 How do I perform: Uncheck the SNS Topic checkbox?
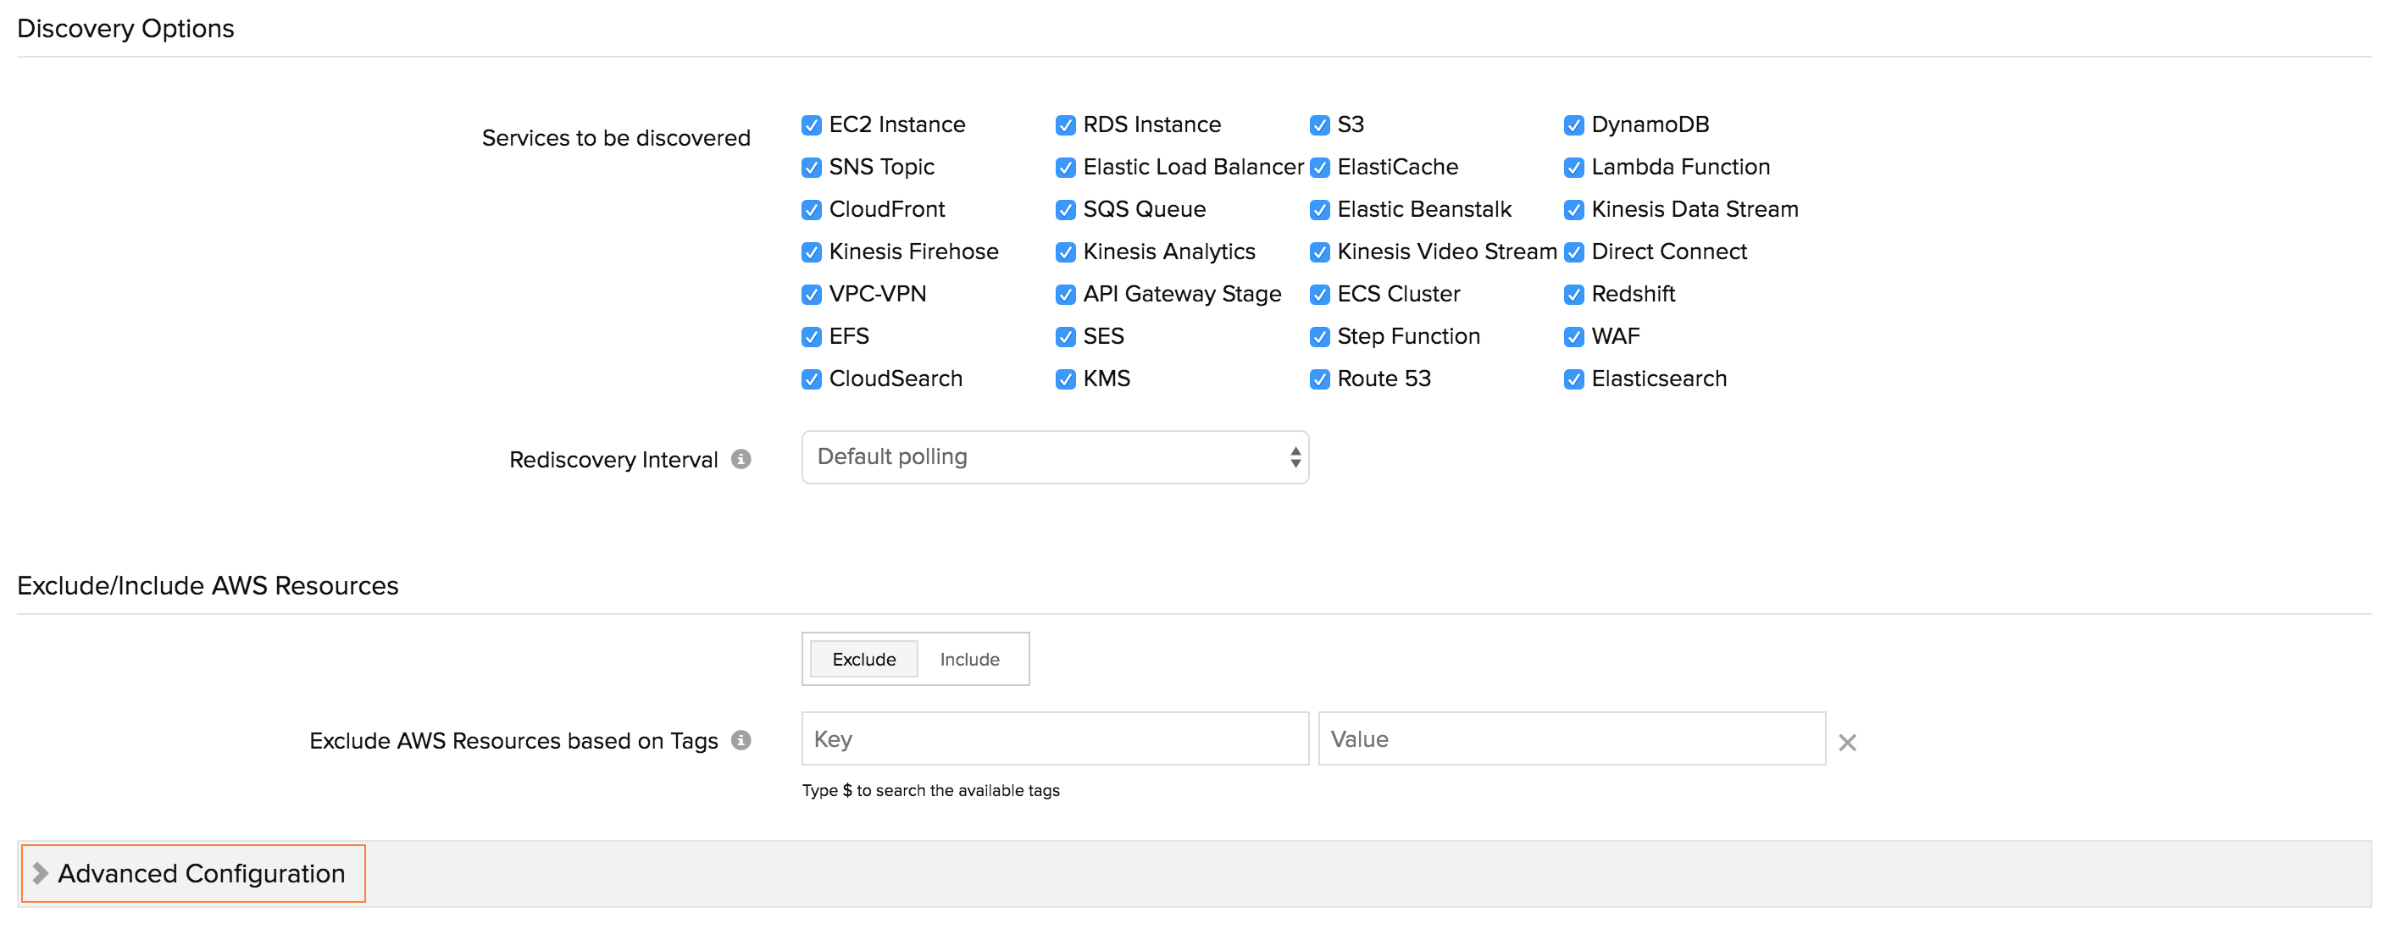(x=811, y=168)
